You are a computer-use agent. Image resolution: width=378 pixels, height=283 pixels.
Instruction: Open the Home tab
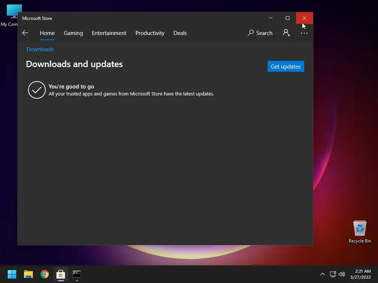[47, 33]
